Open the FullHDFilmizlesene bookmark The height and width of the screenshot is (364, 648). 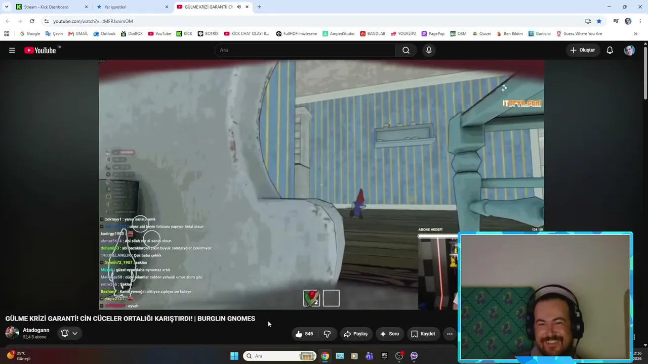(x=297, y=34)
